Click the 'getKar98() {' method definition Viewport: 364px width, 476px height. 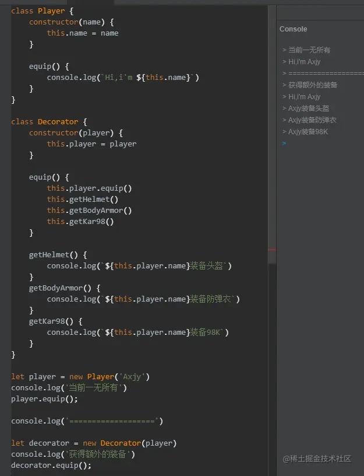[x=56, y=321]
